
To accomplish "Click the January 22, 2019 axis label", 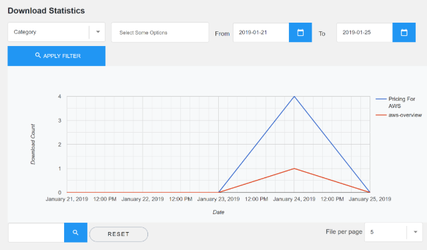I will tap(142, 199).
